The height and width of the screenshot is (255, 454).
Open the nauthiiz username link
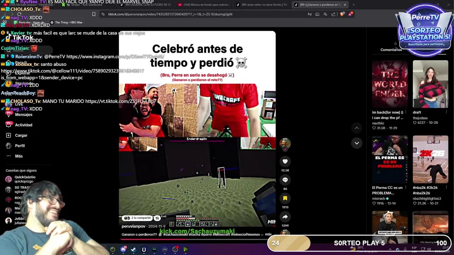tap(378, 123)
